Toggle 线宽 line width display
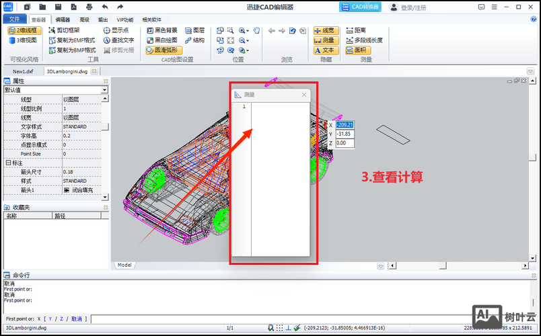The height and width of the screenshot is (336, 541). (x=326, y=30)
